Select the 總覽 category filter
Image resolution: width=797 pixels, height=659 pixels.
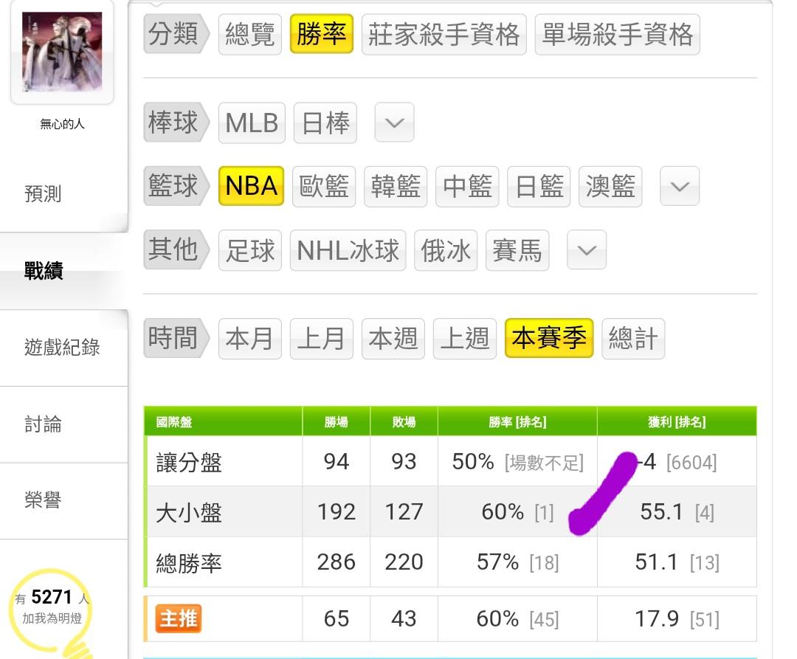[x=249, y=35]
